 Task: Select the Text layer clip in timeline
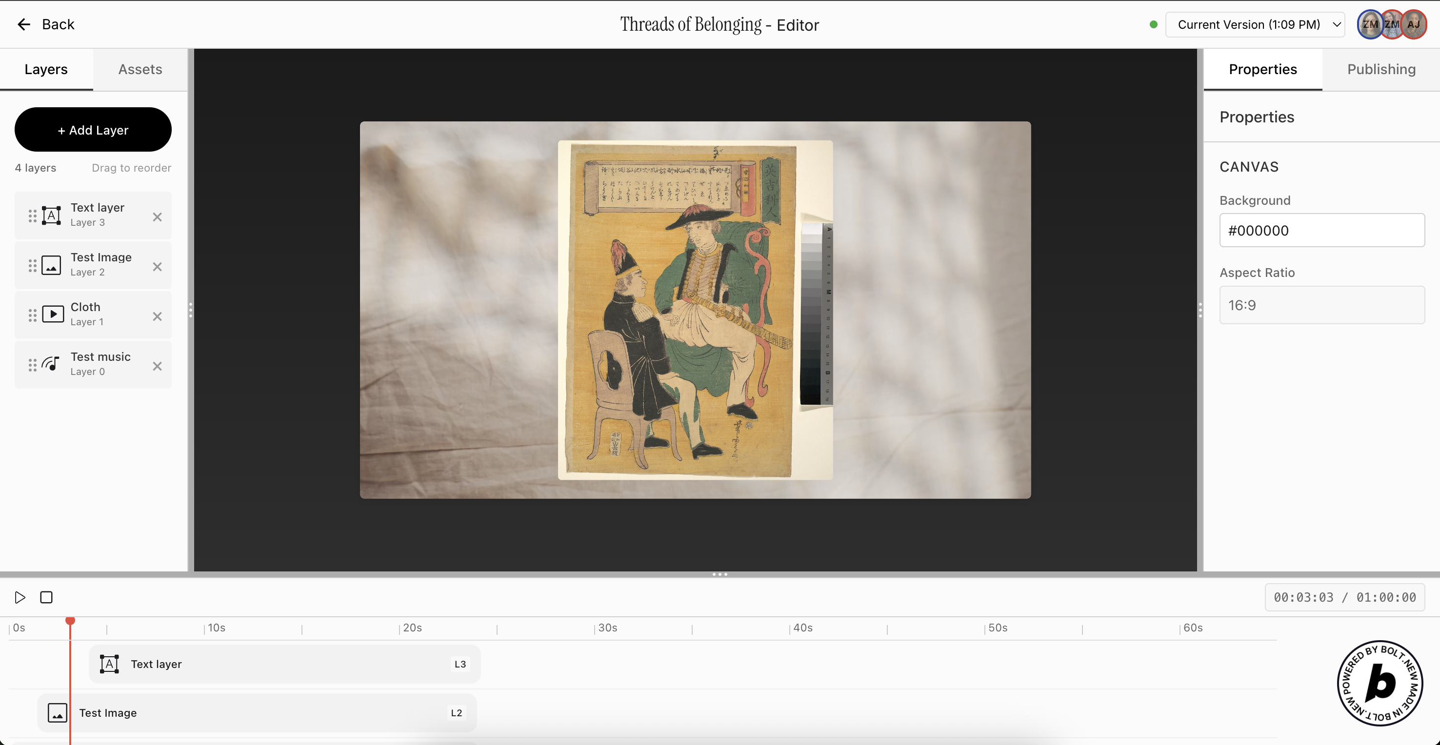[284, 664]
